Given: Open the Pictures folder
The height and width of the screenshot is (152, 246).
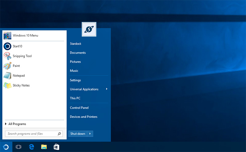Looking at the screenshot, I should [x=75, y=62].
